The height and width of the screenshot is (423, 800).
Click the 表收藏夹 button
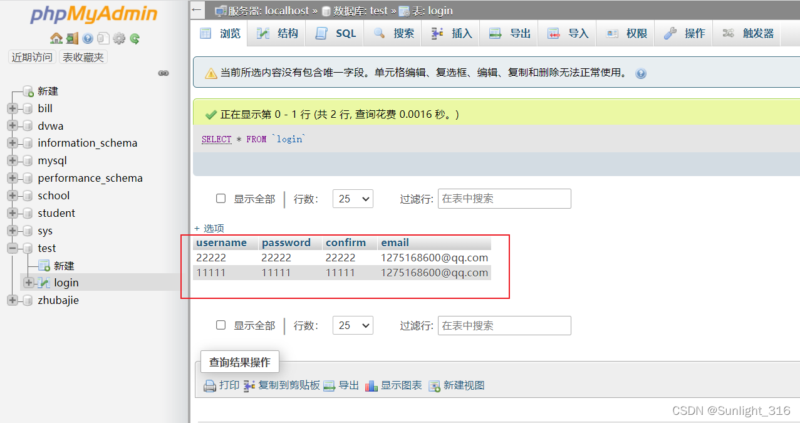(82, 57)
